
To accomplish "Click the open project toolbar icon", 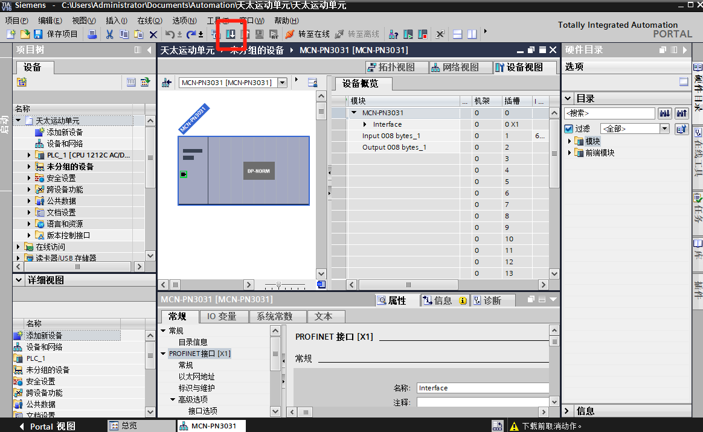I will 25,34.
